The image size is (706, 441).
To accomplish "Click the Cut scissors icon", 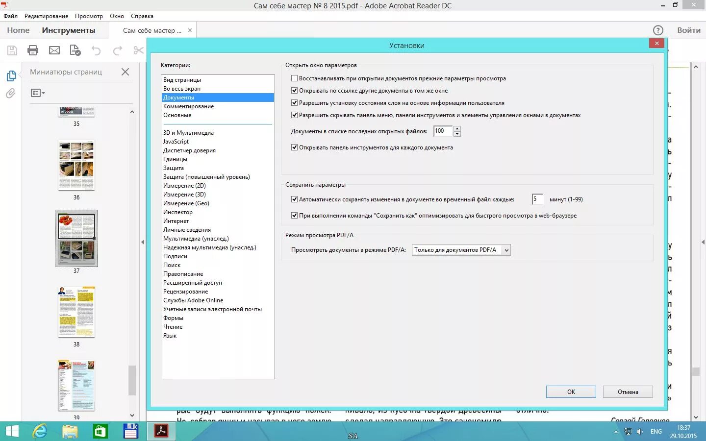I will pos(138,50).
